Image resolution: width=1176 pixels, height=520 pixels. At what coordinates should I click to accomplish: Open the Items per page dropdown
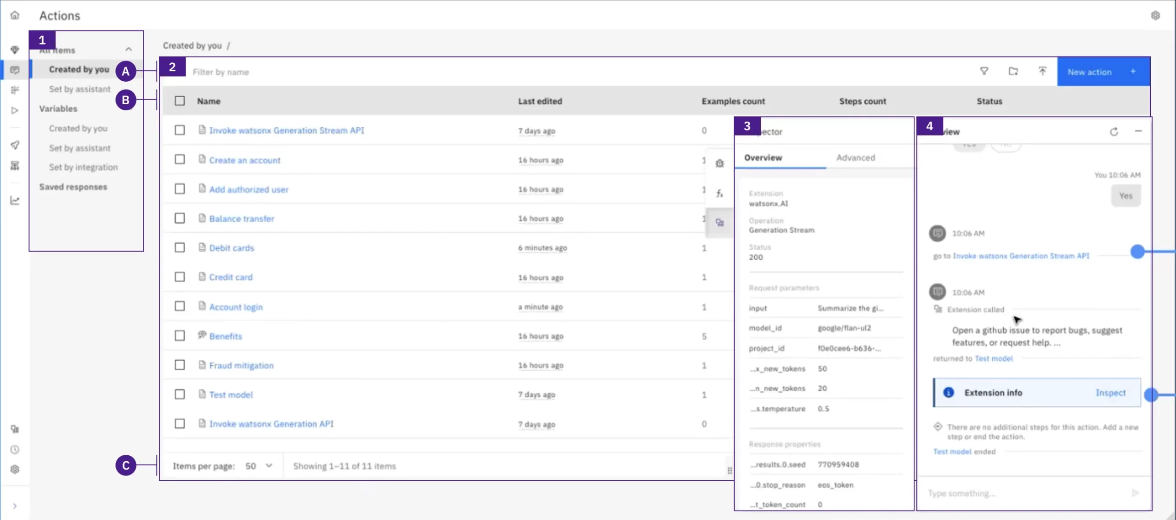(259, 466)
